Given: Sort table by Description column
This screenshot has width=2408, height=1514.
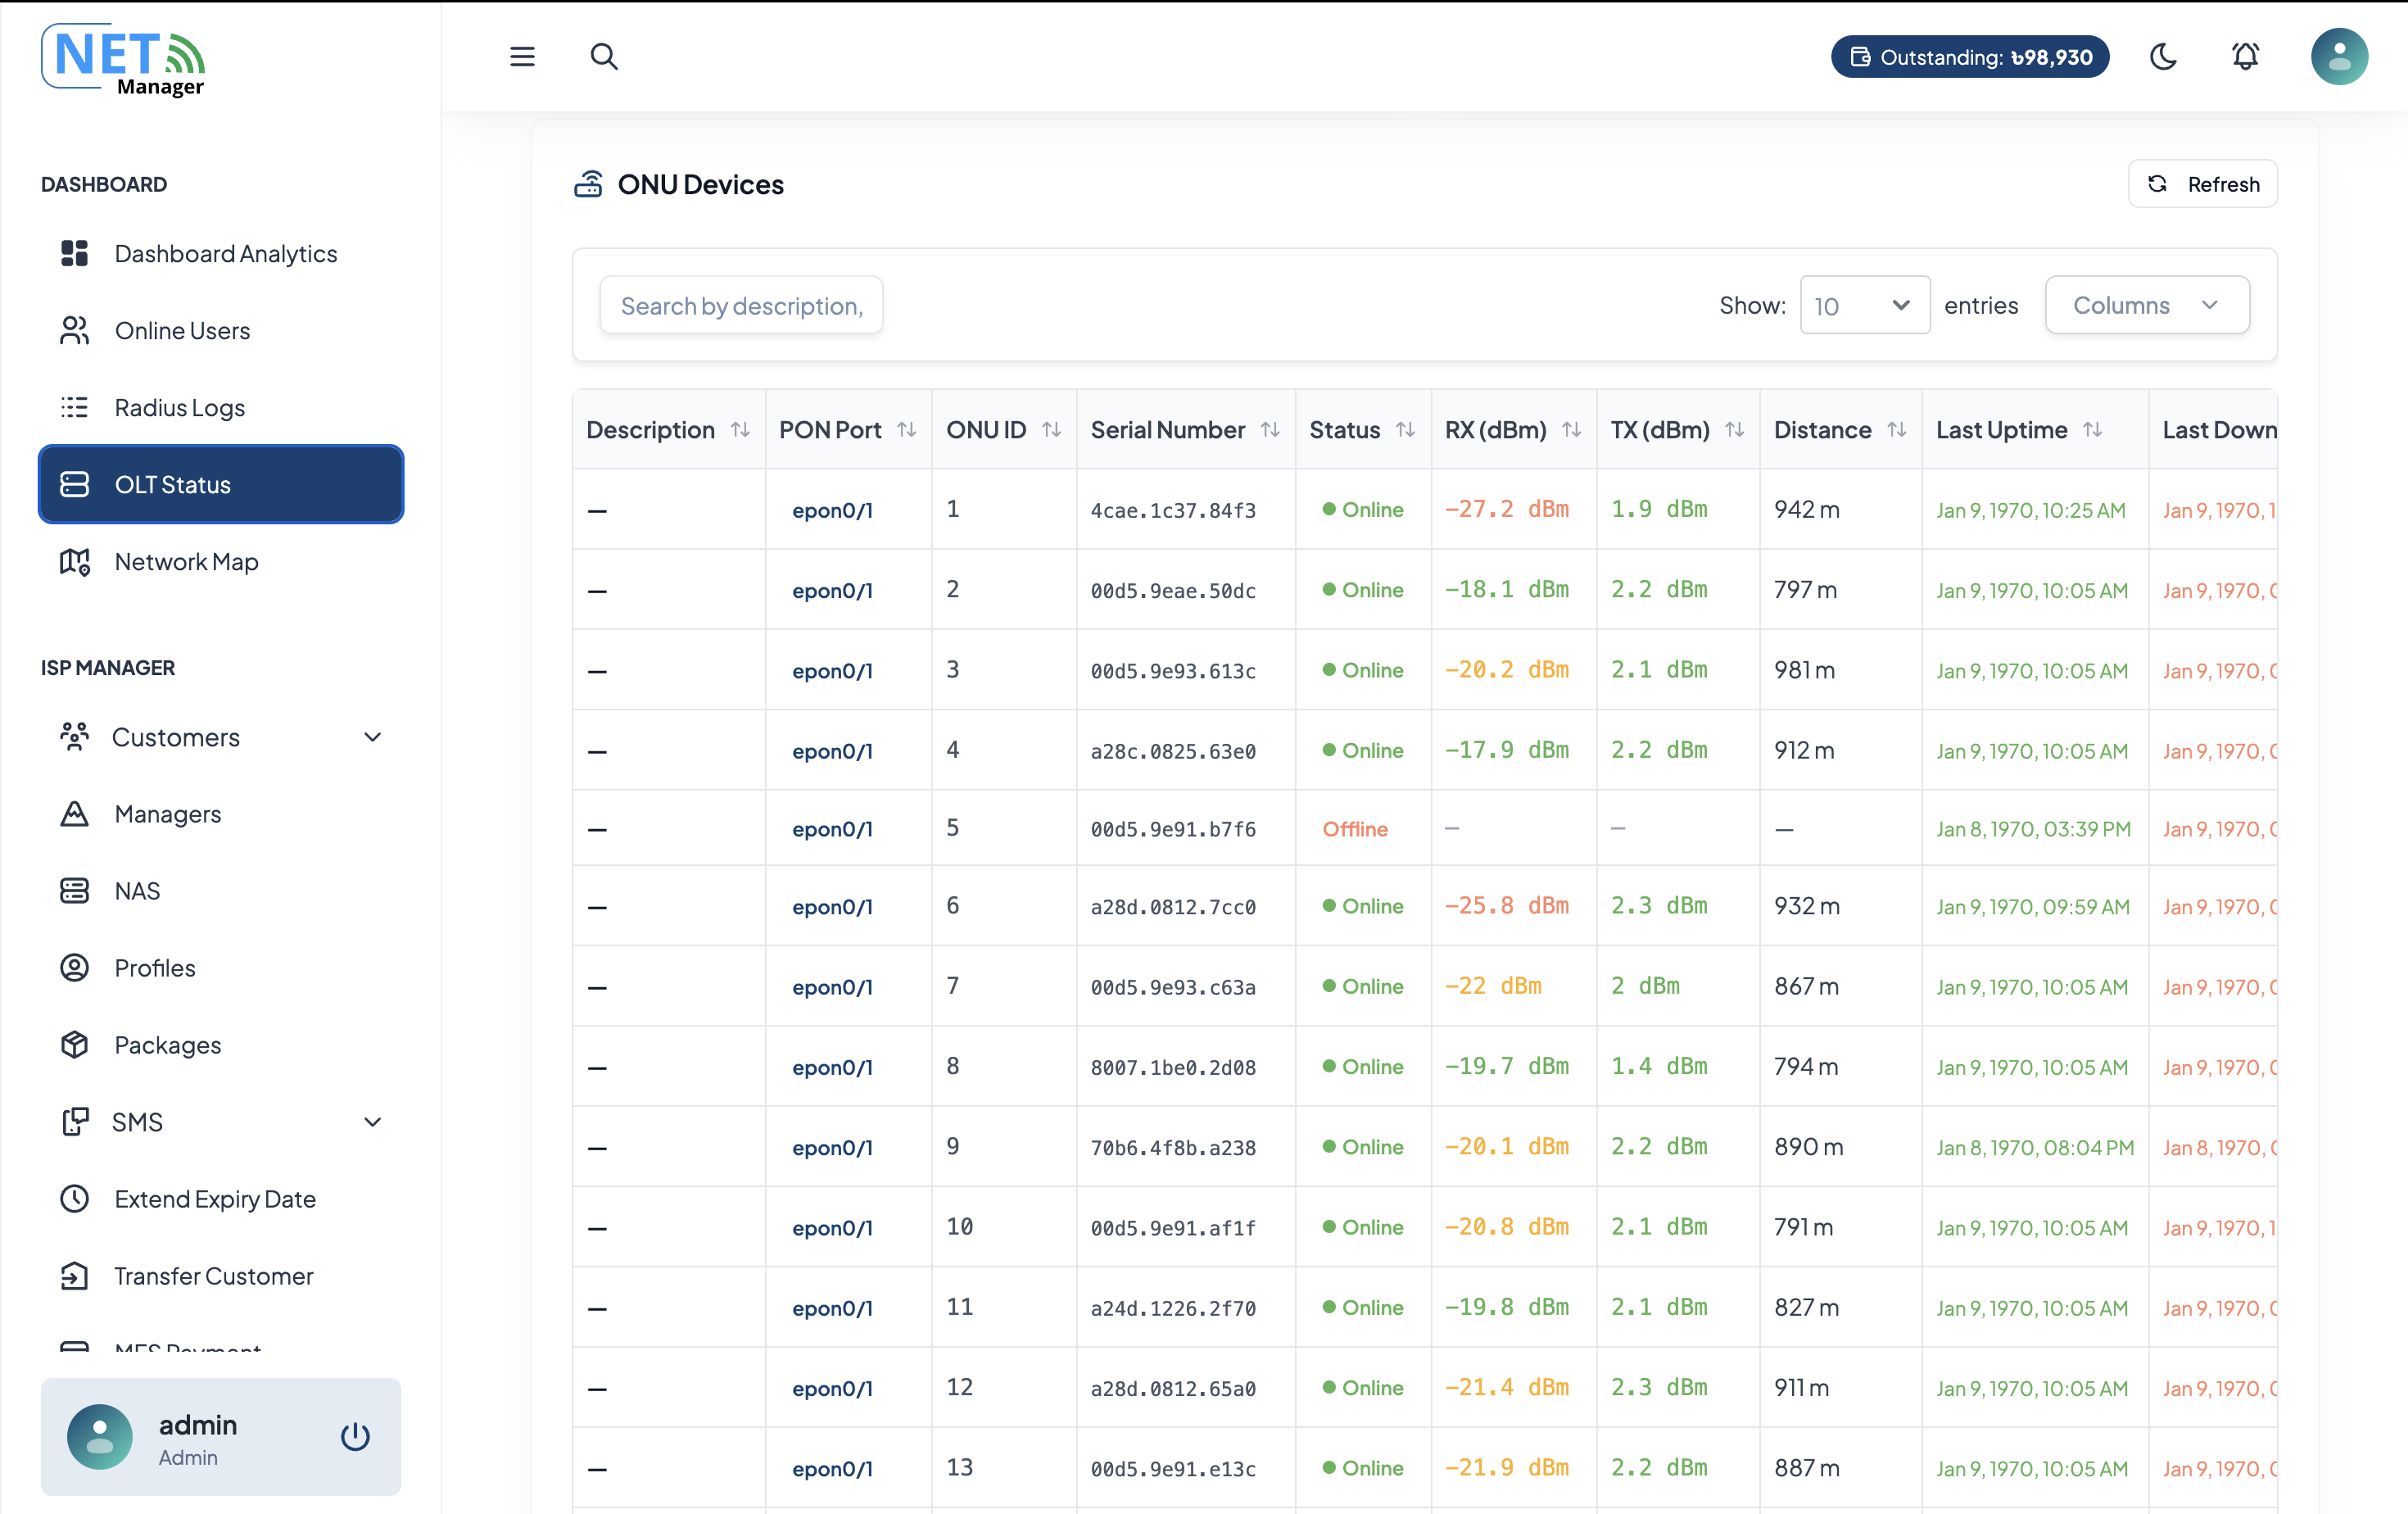Looking at the screenshot, I should click(669, 430).
